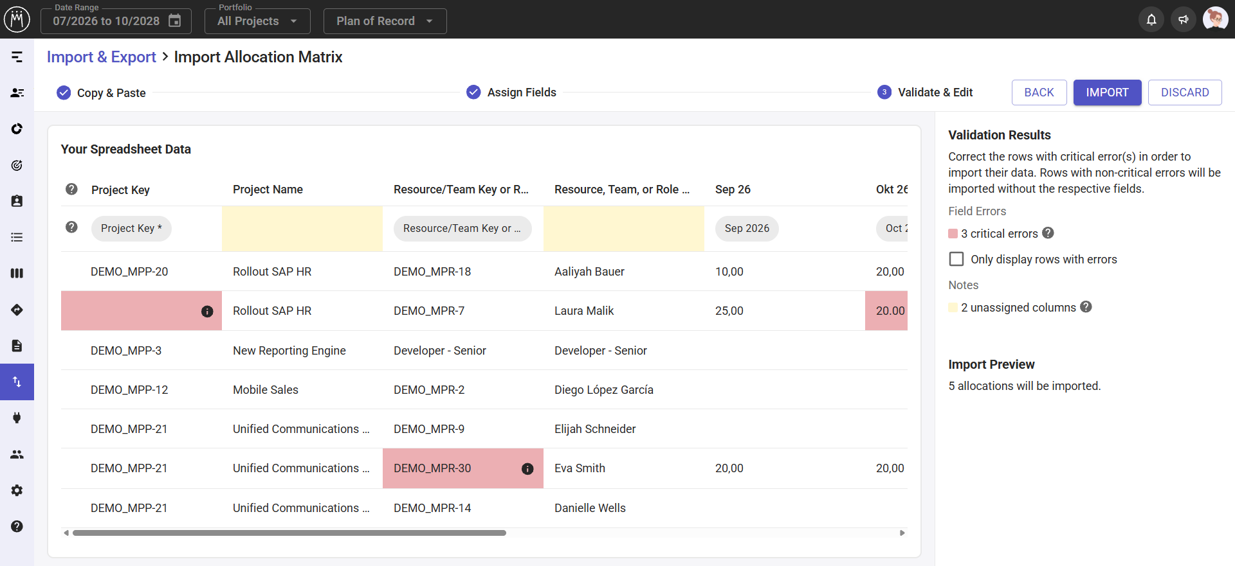Image resolution: width=1235 pixels, height=566 pixels.
Task: Open the import/export arrows sidebar icon
Action: (17, 382)
